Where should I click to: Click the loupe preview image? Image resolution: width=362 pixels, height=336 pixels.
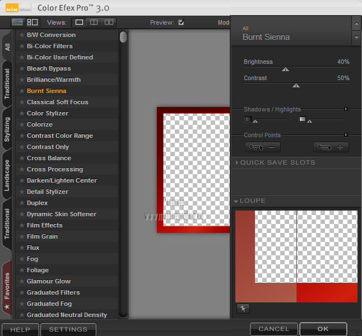[296, 256]
